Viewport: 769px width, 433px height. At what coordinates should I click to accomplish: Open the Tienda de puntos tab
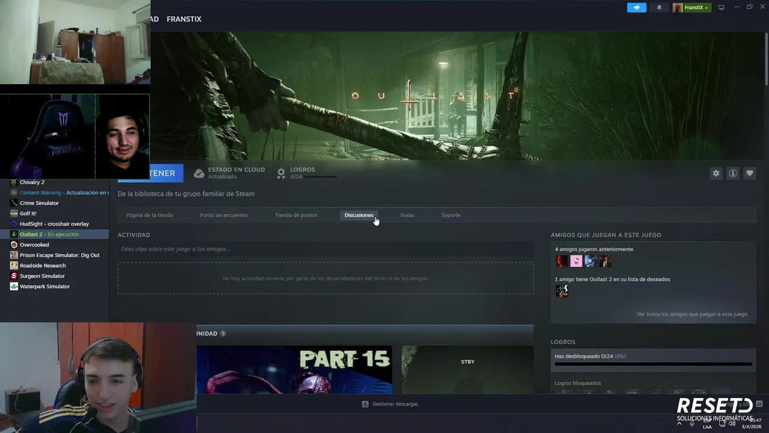point(296,215)
